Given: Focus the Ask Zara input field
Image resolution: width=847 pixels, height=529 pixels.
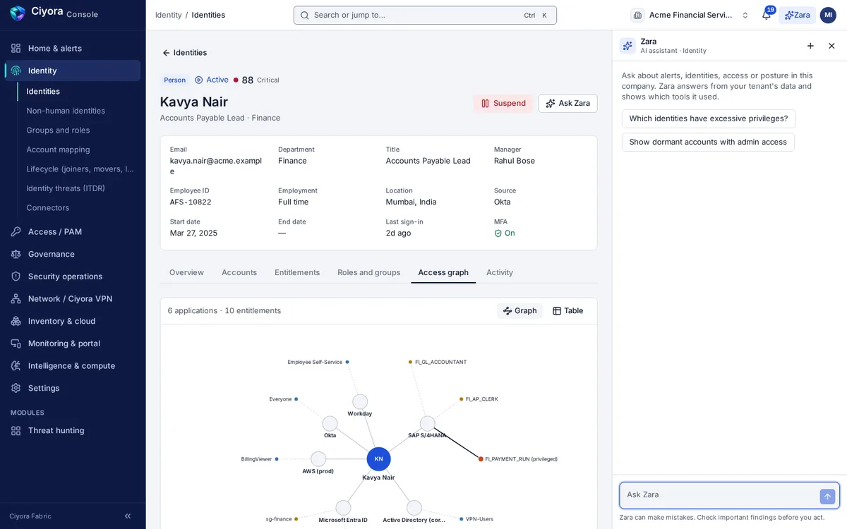Looking at the screenshot, I should (720, 495).
